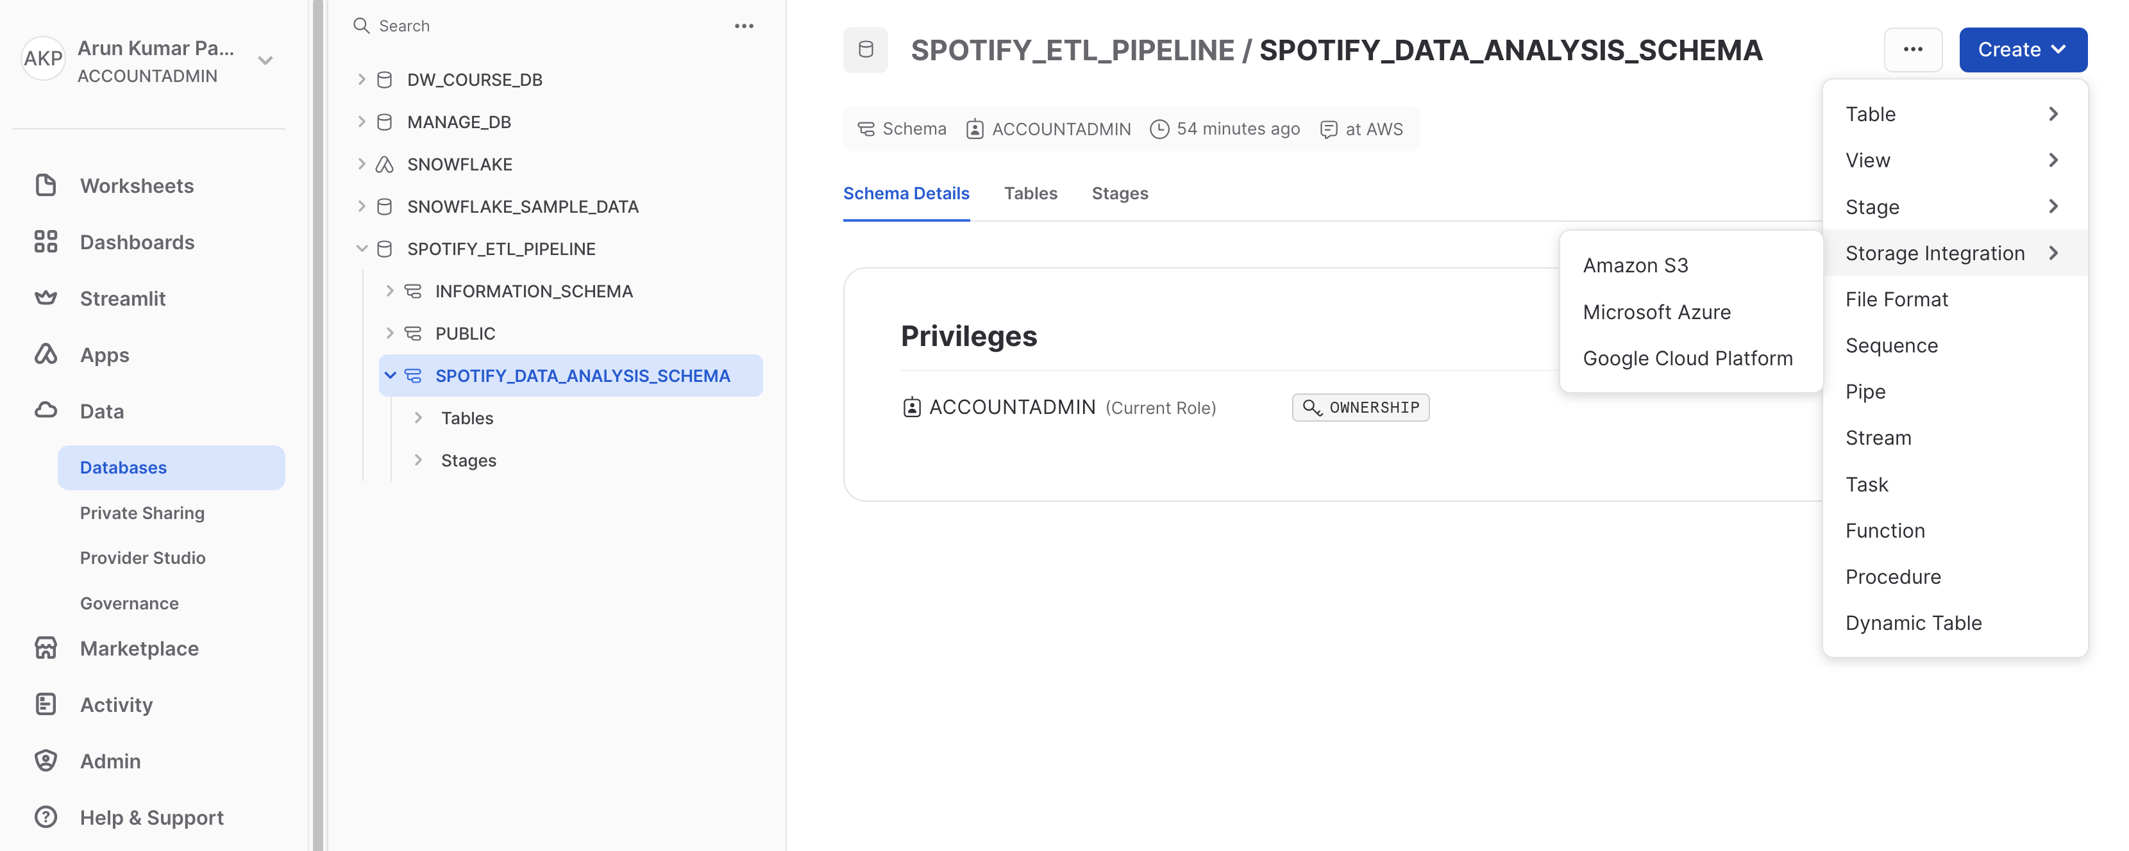Click the Snowflake database icon
Screen dimensions: 2129x851
tap(385, 163)
